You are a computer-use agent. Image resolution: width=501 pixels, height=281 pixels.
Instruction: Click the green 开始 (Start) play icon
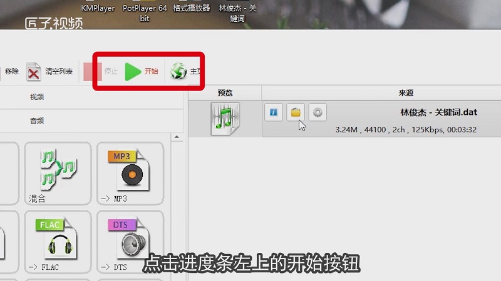click(132, 72)
